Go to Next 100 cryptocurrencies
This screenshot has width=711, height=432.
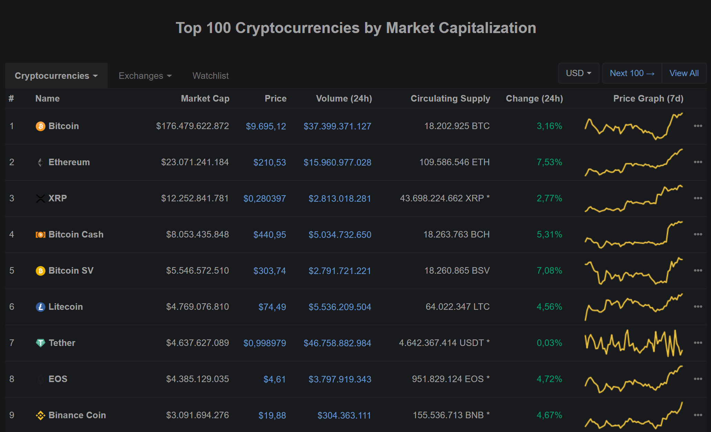tap(632, 73)
